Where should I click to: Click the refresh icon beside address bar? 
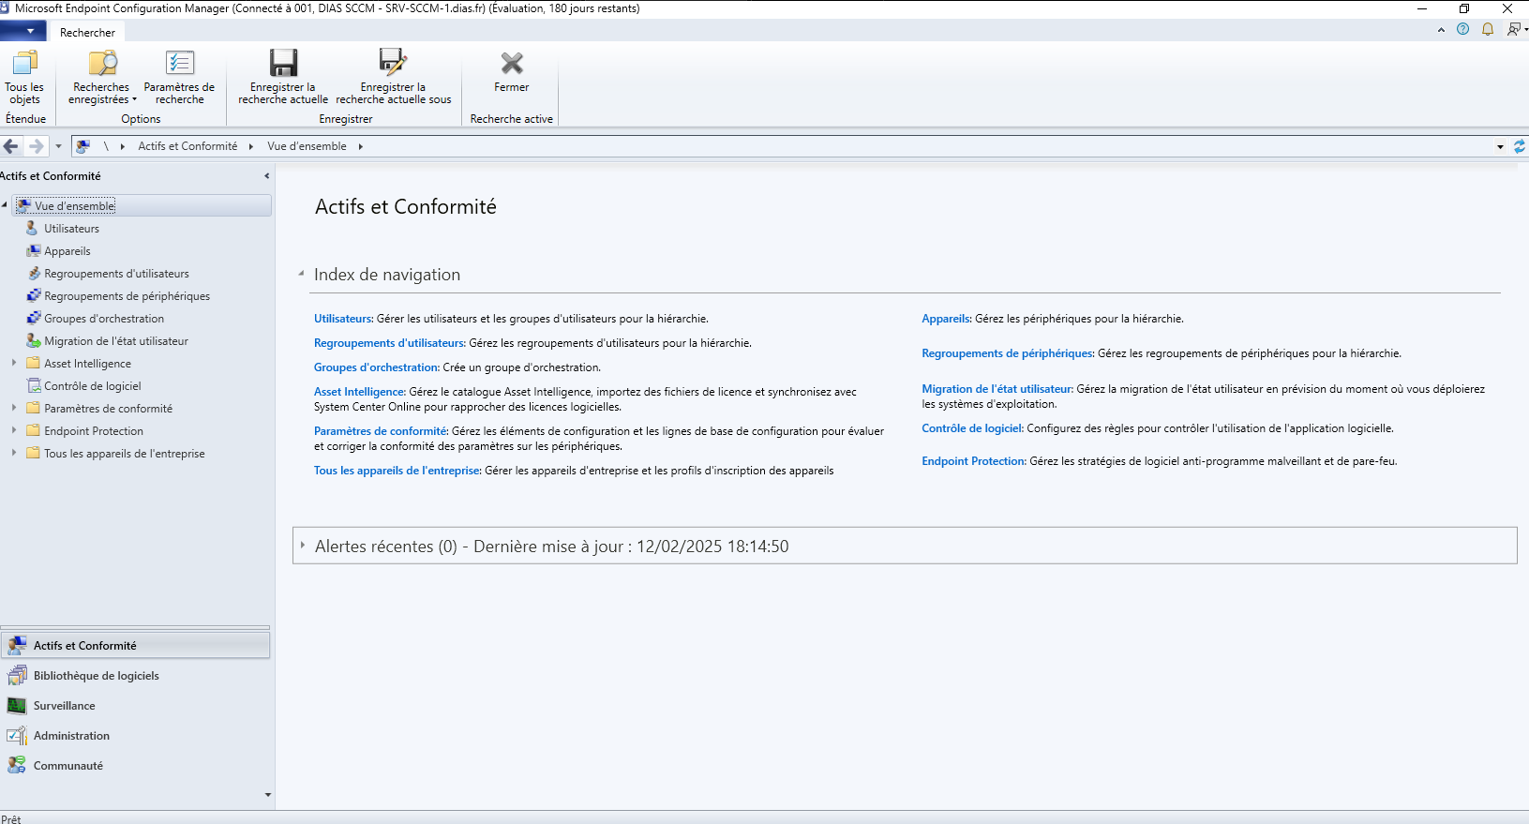point(1520,146)
